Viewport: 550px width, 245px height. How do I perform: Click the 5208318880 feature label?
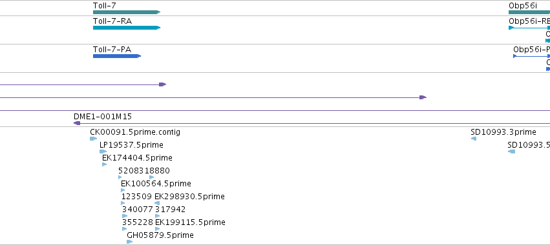(x=144, y=171)
